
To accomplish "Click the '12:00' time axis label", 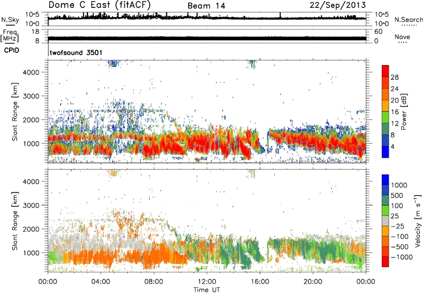I will click(207, 282).
